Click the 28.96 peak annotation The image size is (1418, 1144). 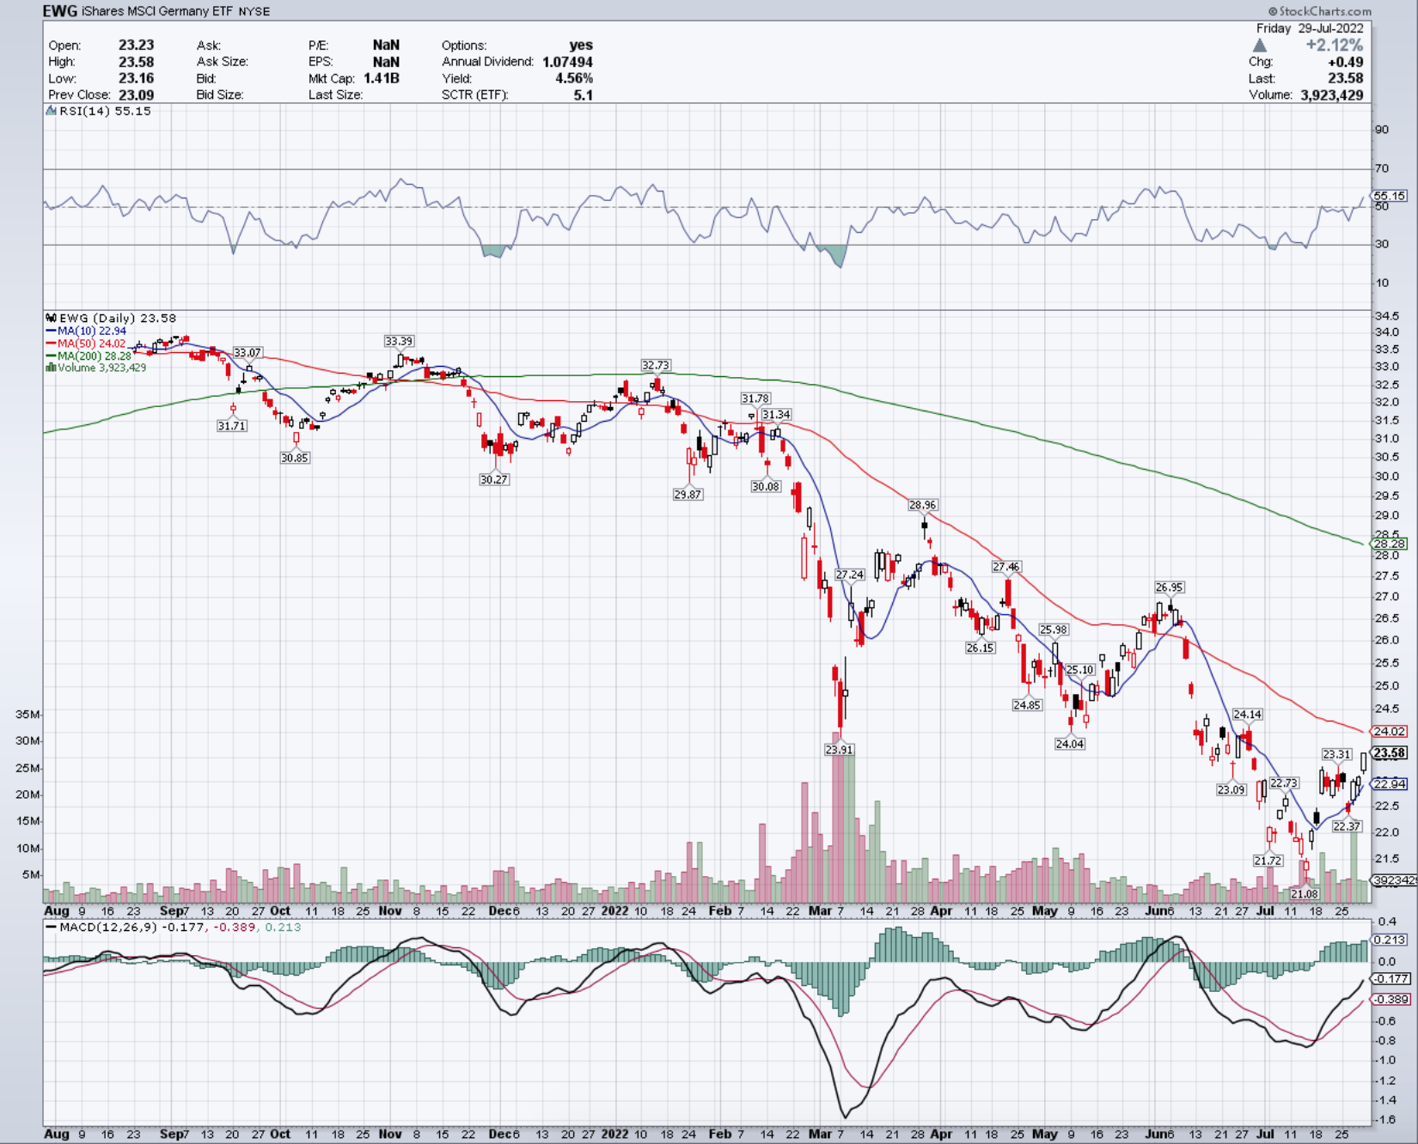pos(923,505)
